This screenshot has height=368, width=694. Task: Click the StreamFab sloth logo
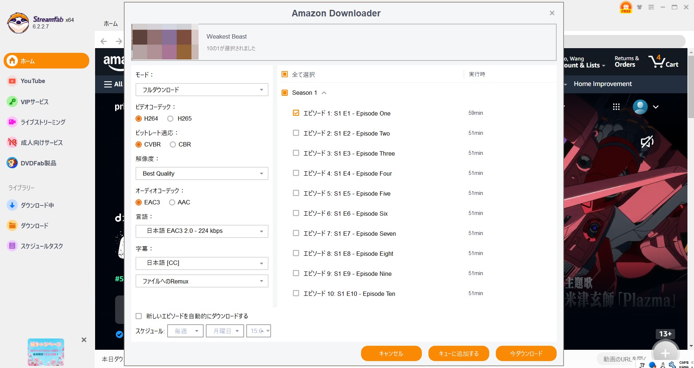click(18, 23)
